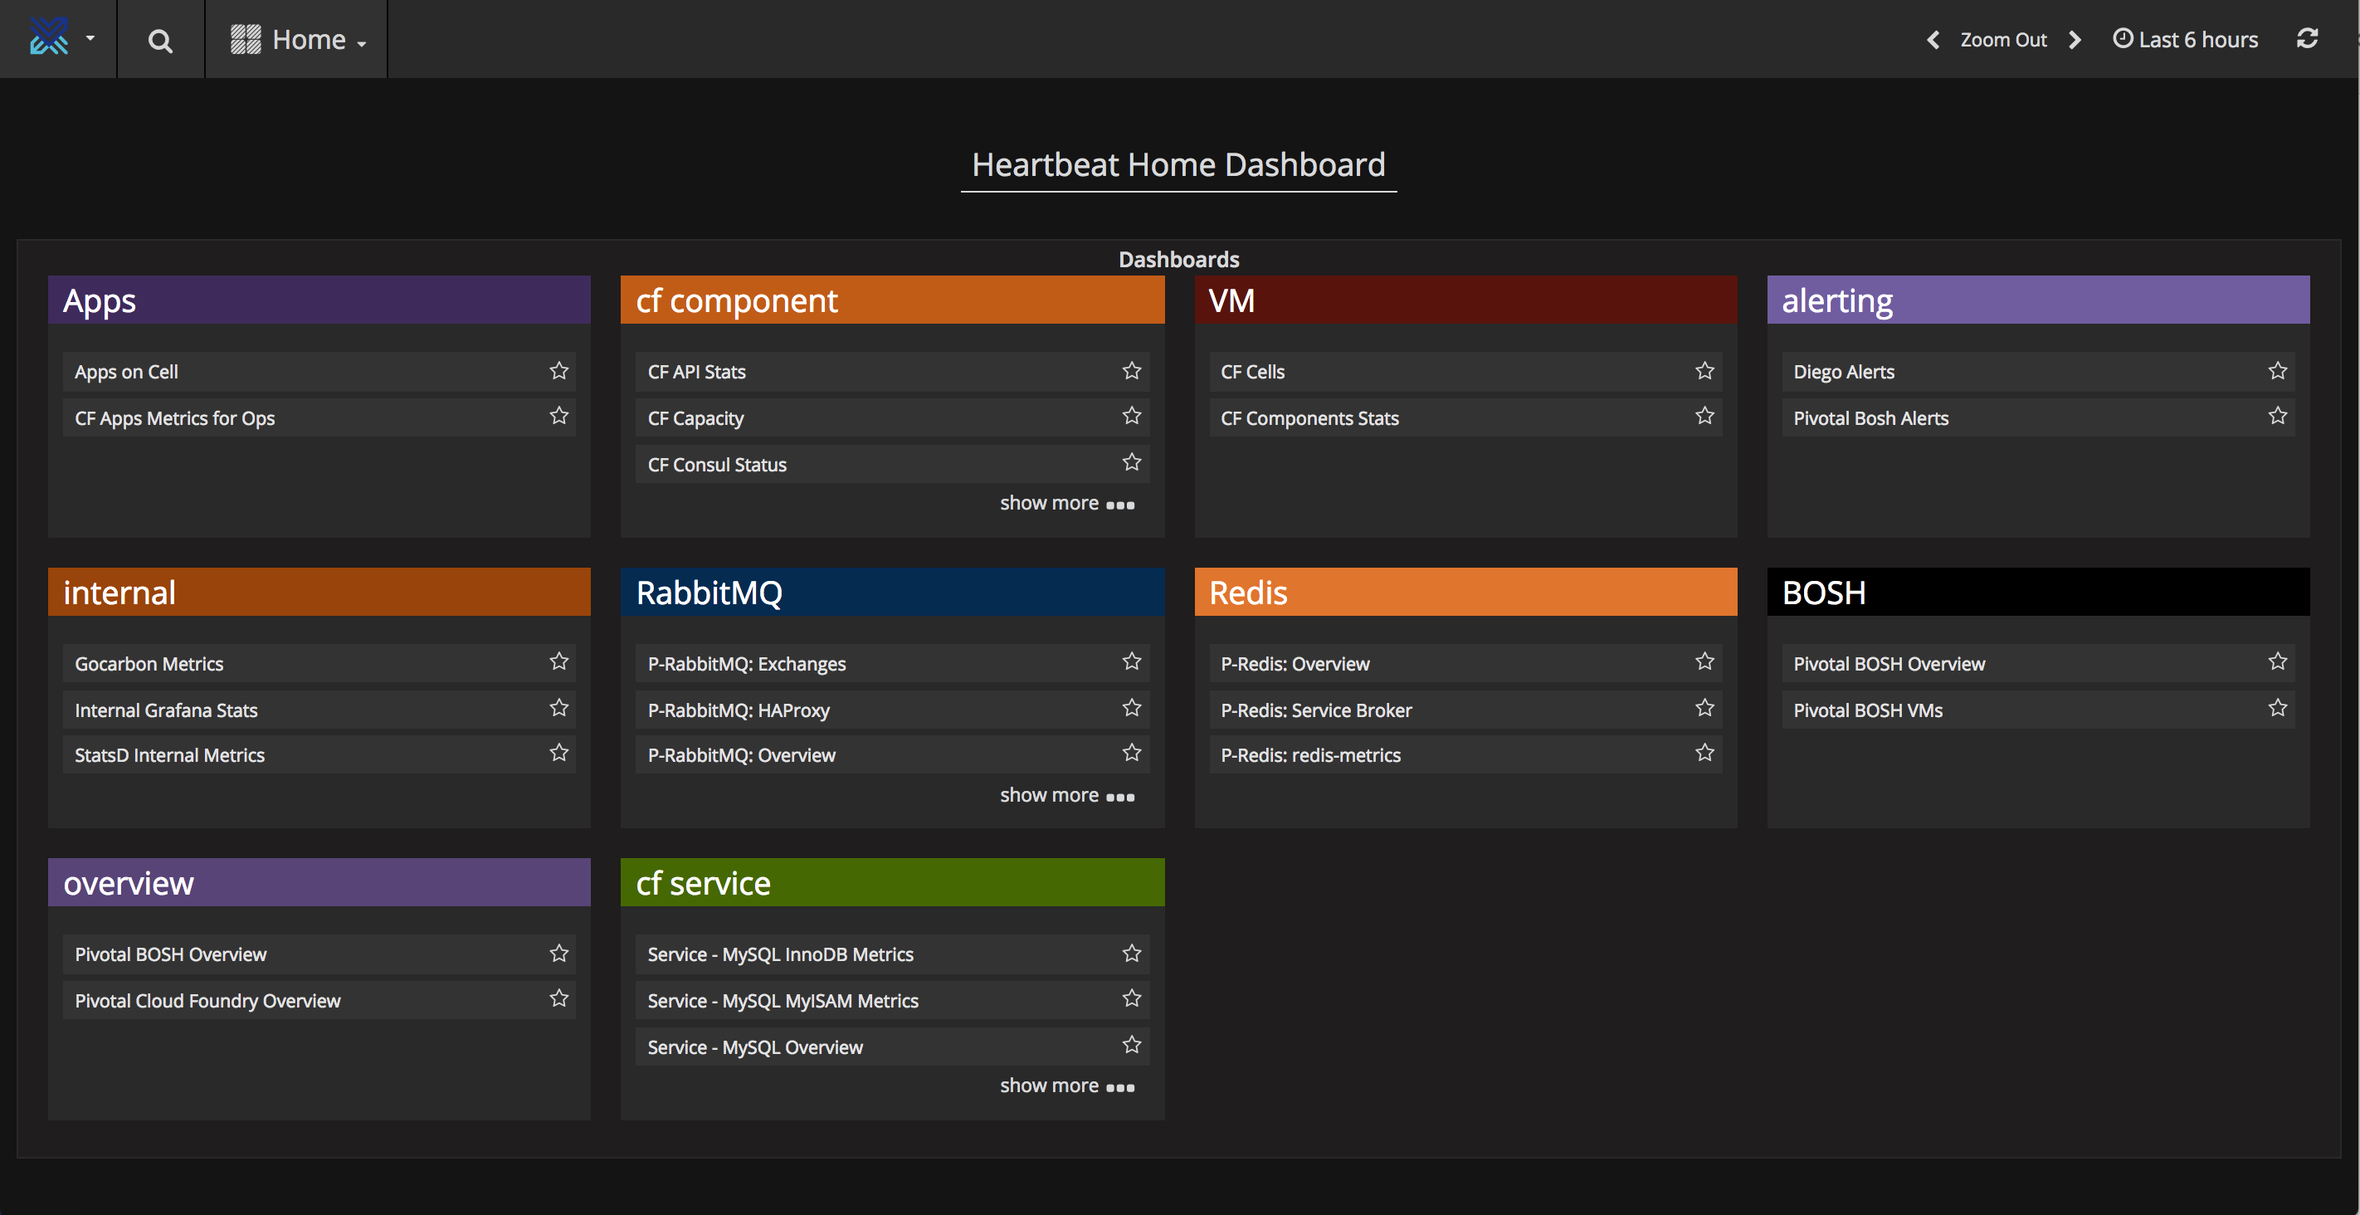
Task: Star the P-Redis: Service Broker dashboard
Action: click(1705, 707)
